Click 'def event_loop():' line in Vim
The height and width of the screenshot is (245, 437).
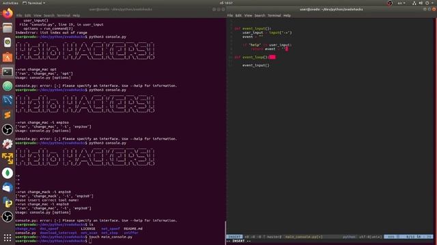tap(251, 57)
